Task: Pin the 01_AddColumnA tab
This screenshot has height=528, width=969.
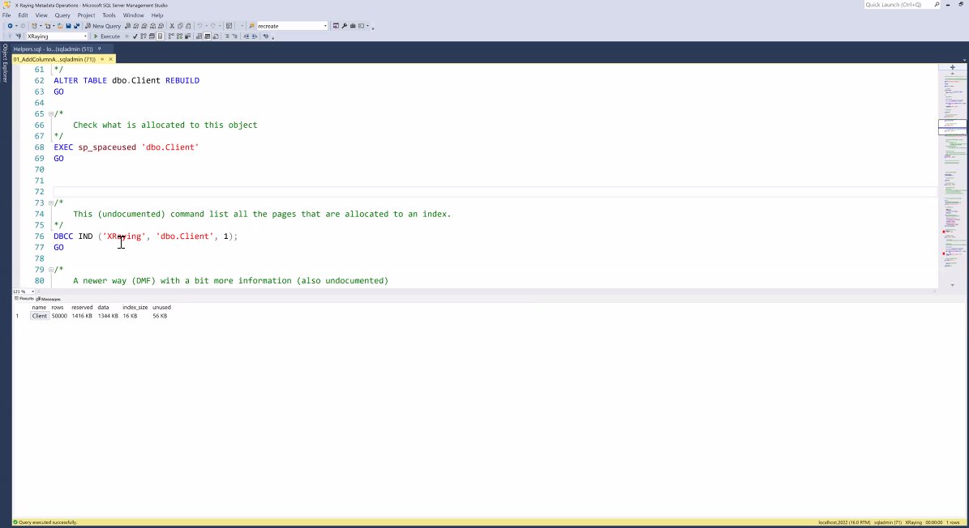Action: pos(103,59)
